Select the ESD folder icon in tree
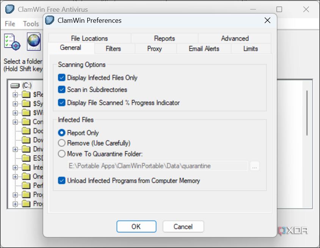The width and height of the screenshot is (320, 248). (x=26, y=158)
